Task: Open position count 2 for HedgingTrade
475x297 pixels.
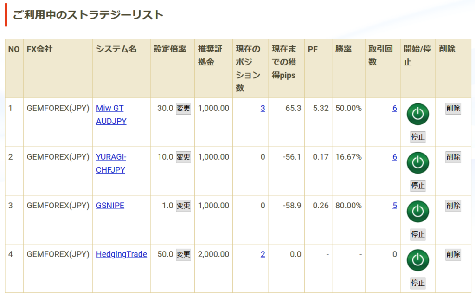Action: [263, 254]
